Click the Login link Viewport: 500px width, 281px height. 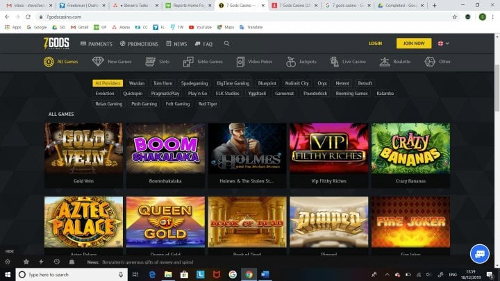tap(375, 43)
